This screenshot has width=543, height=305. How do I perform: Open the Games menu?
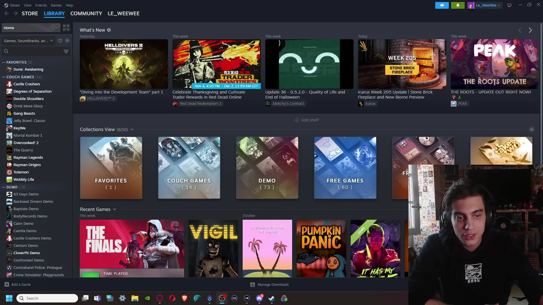click(56, 5)
